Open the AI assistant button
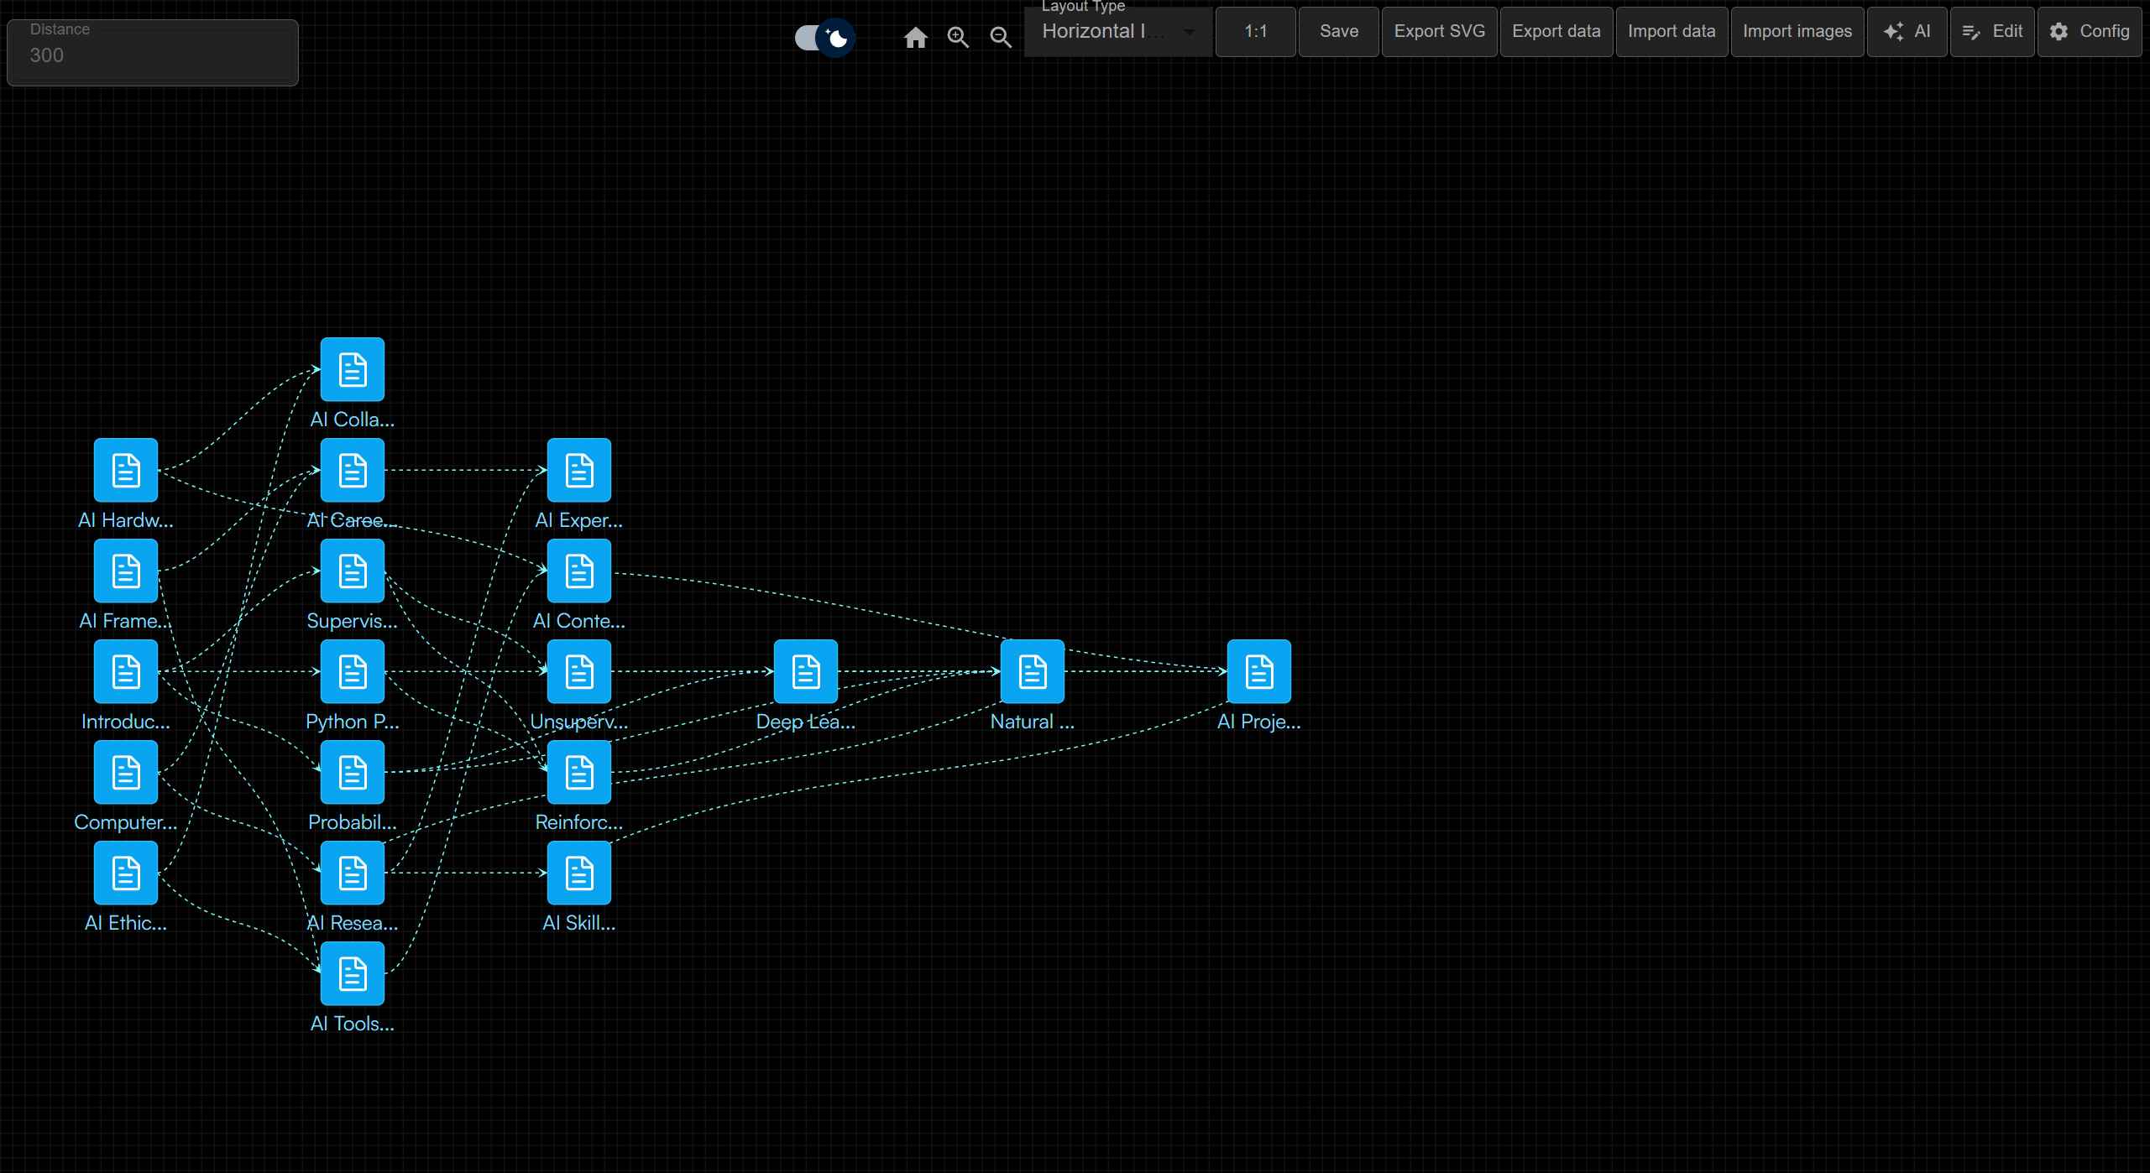 [x=1907, y=32]
